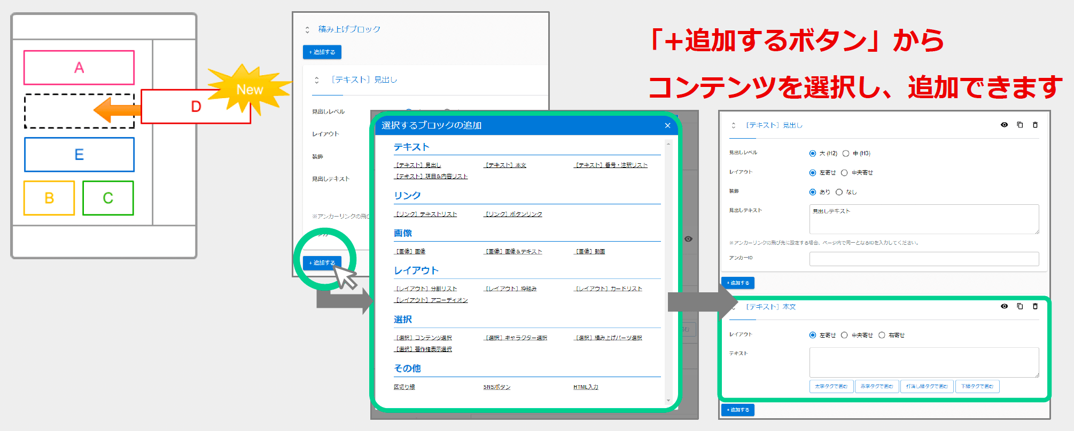The height and width of the screenshot is (431, 1074).
Task: Toggle visibility eye of [テキスト]本文 block
Action: pos(1004,306)
